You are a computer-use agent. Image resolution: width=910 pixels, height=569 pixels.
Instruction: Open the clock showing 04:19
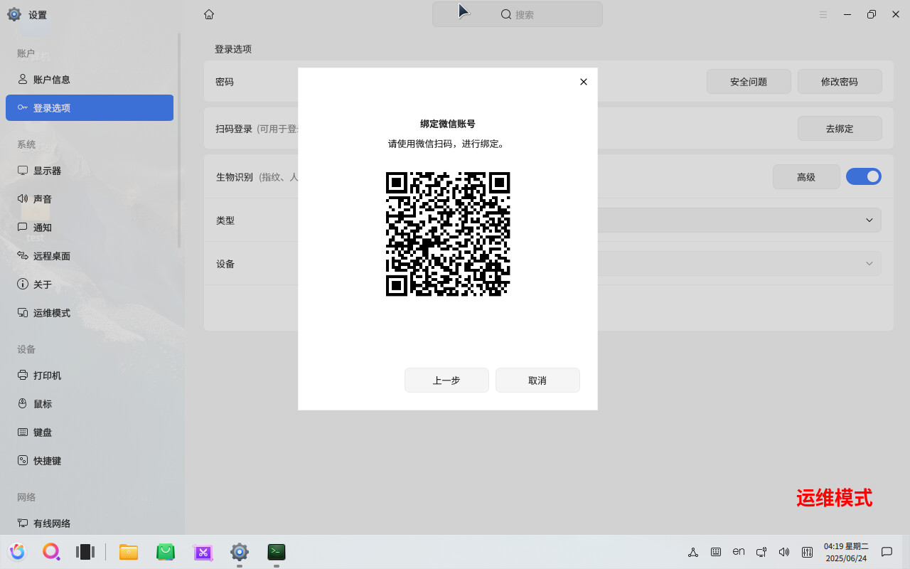click(846, 552)
